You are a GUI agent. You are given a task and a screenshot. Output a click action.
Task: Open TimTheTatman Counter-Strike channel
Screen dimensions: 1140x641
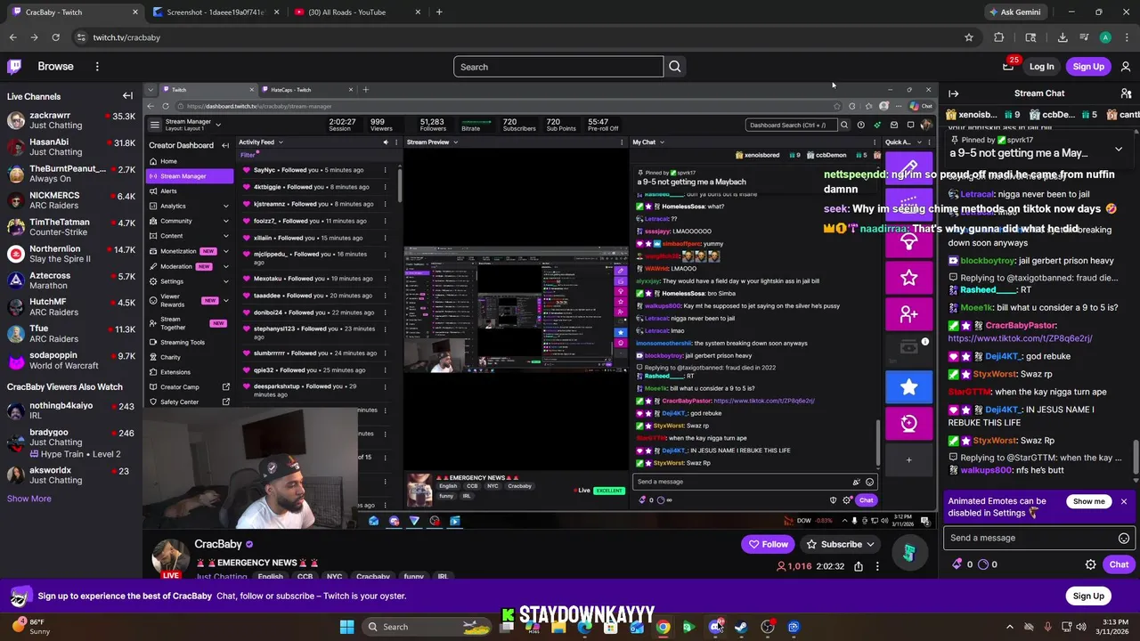pos(71,227)
